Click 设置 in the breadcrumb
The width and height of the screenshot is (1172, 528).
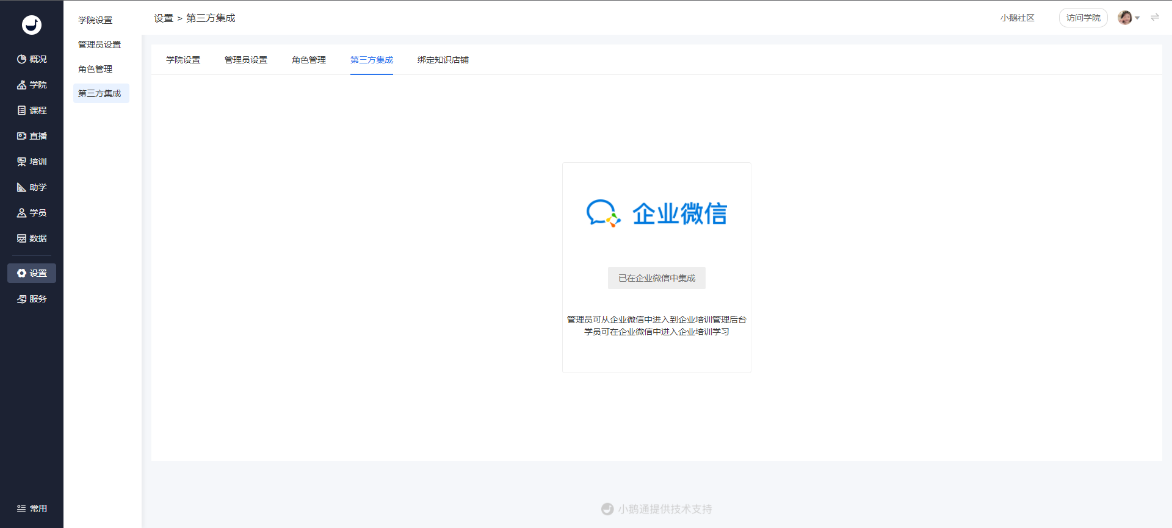164,18
